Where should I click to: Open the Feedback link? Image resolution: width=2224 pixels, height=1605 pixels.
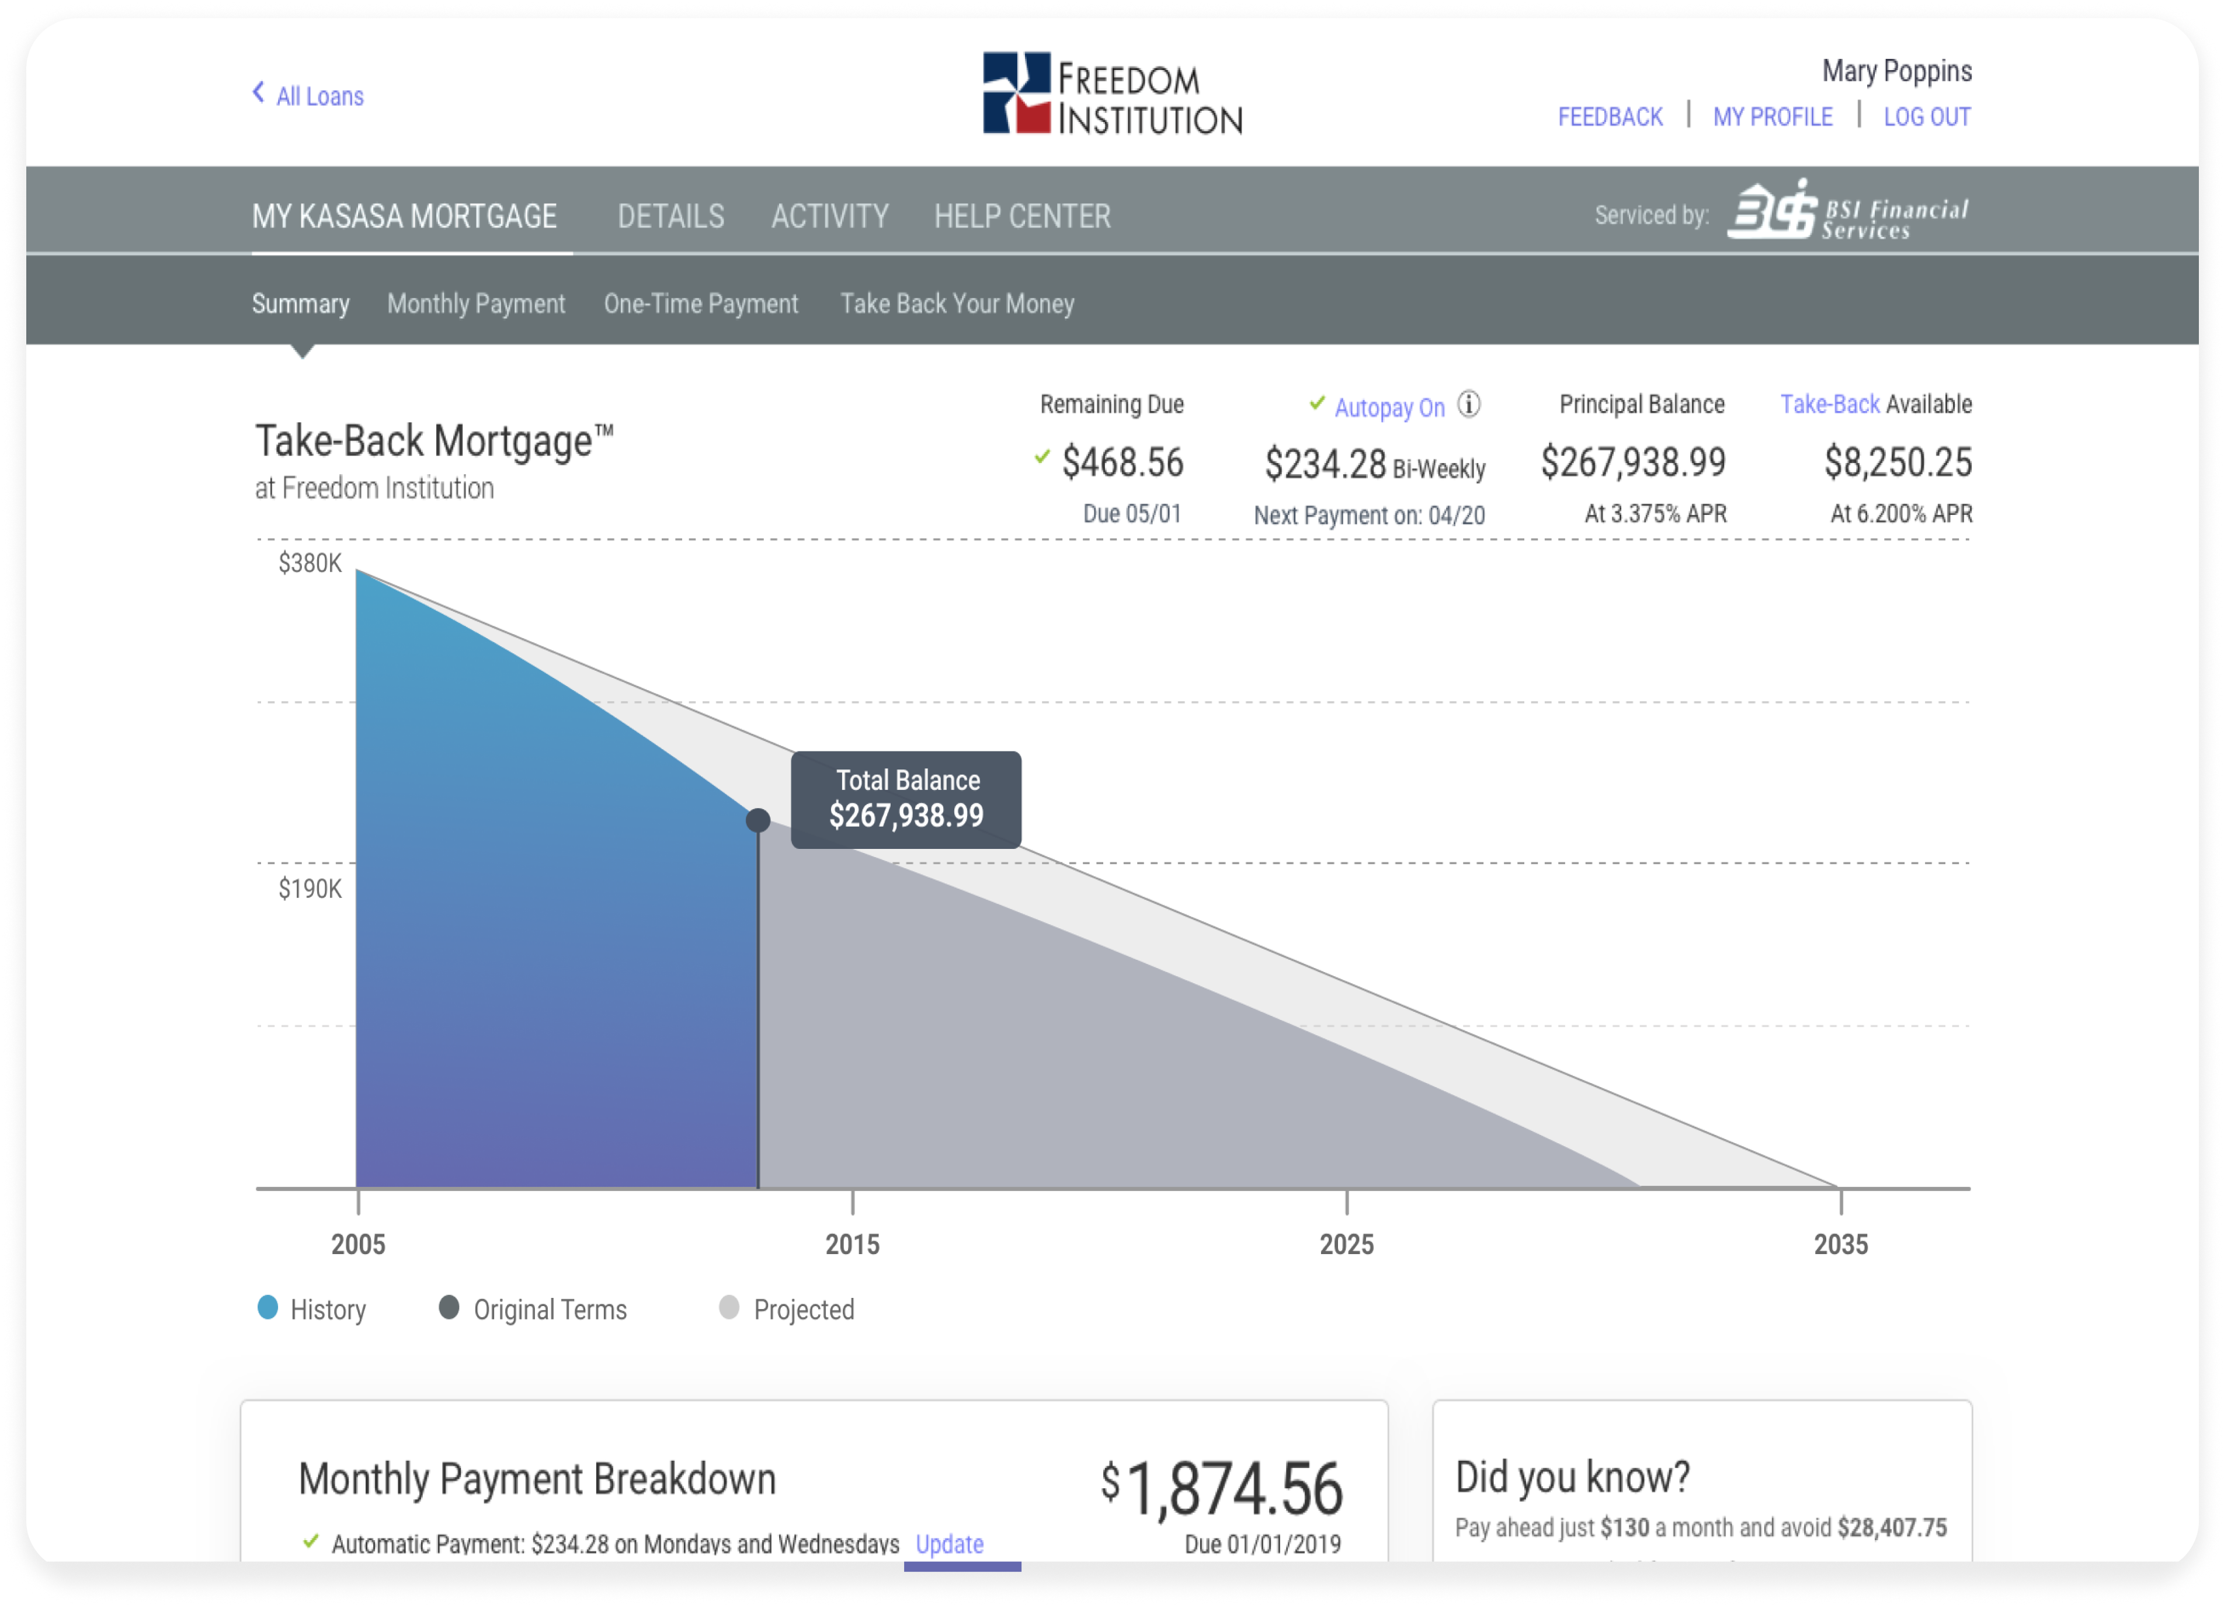point(1610,117)
